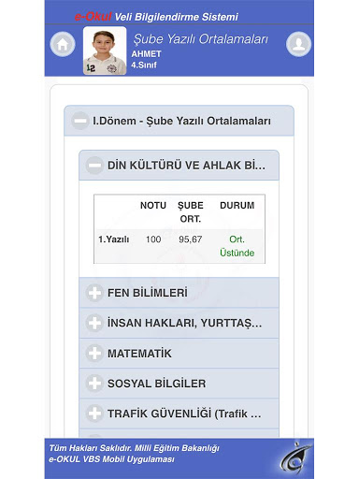Click the e-OKUL logo in footer

pyautogui.click(x=295, y=457)
